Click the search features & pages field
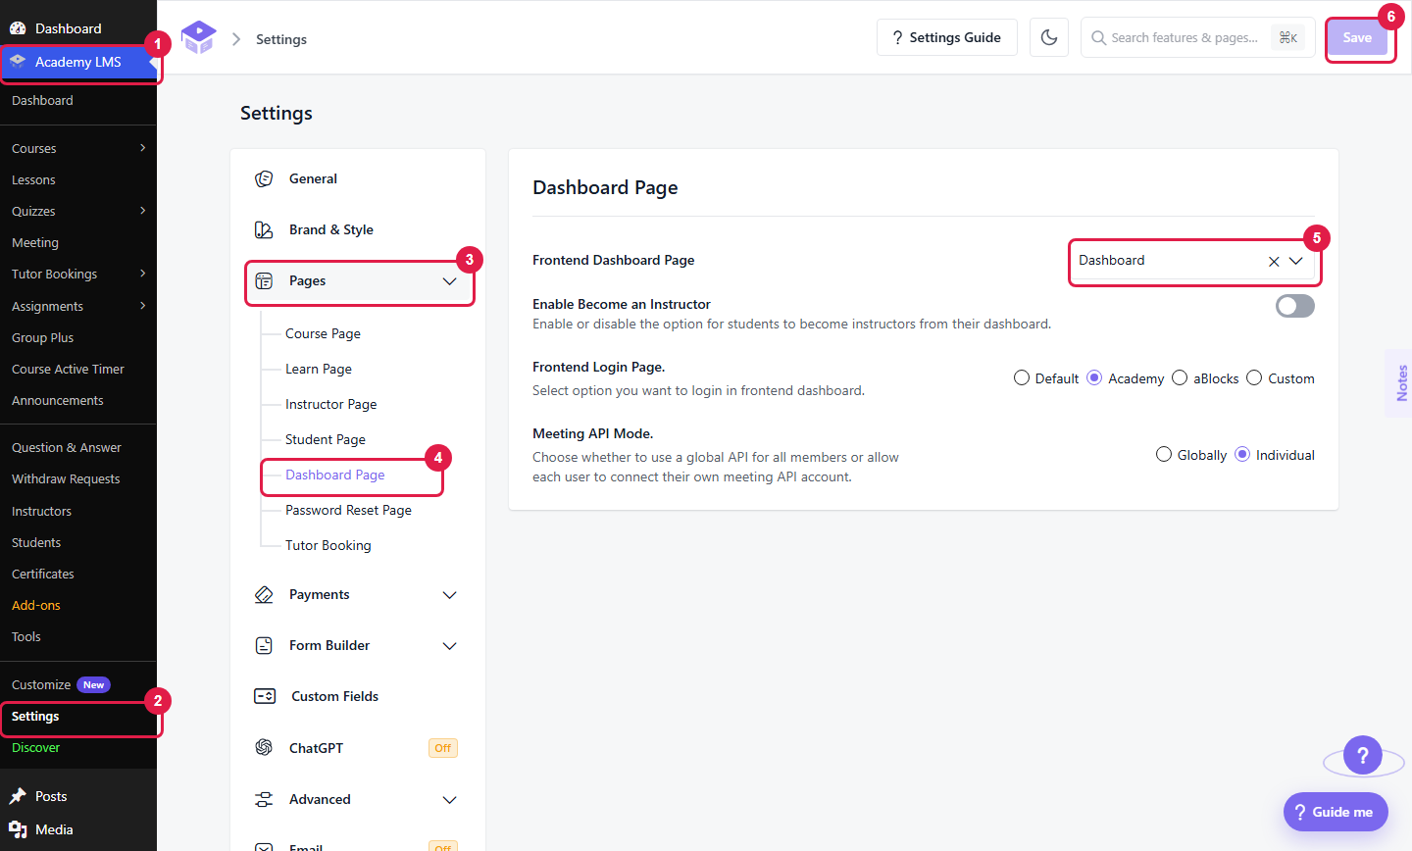Image resolution: width=1412 pixels, height=851 pixels. pyautogui.click(x=1198, y=37)
